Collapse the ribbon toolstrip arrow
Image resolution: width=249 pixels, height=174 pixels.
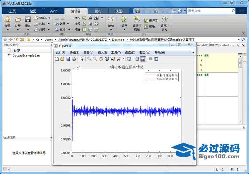coord(243,33)
